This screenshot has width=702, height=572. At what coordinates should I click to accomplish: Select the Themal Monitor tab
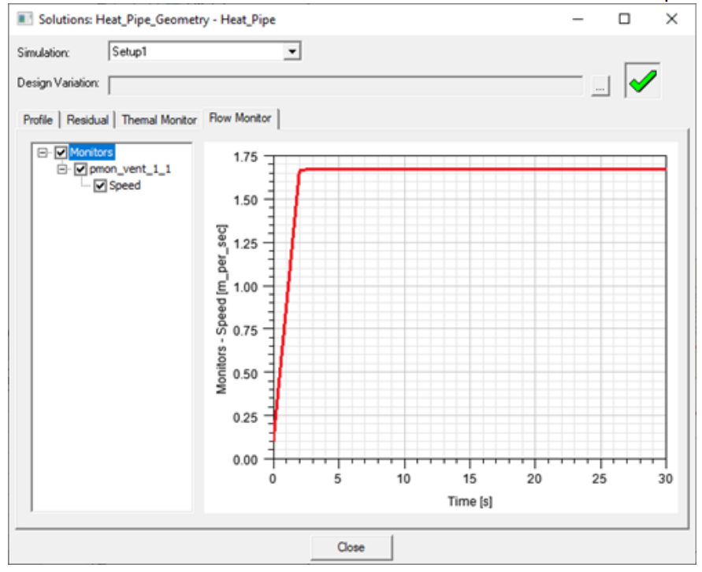pos(158,120)
